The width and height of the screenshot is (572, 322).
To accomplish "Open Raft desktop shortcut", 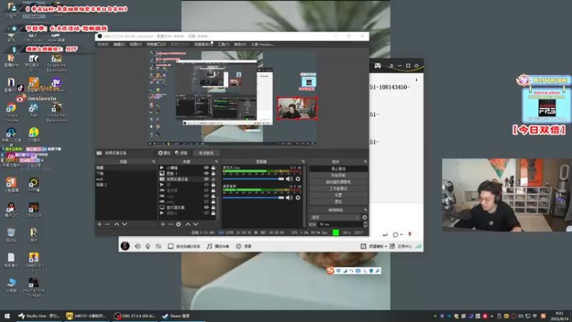I will (x=34, y=110).
